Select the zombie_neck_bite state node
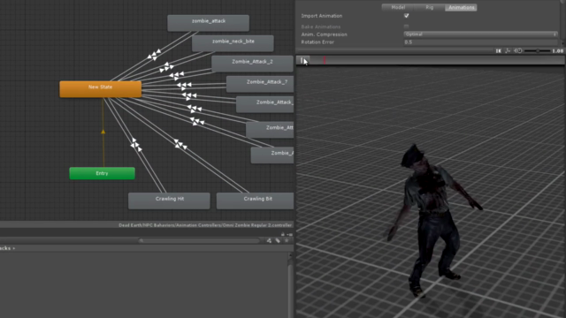 [x=233, y=43]
